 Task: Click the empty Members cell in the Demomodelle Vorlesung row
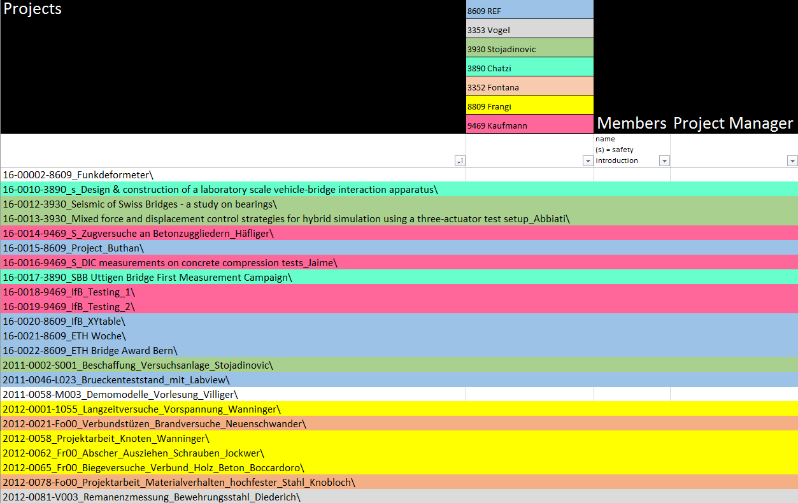click(x=632, y=394)
